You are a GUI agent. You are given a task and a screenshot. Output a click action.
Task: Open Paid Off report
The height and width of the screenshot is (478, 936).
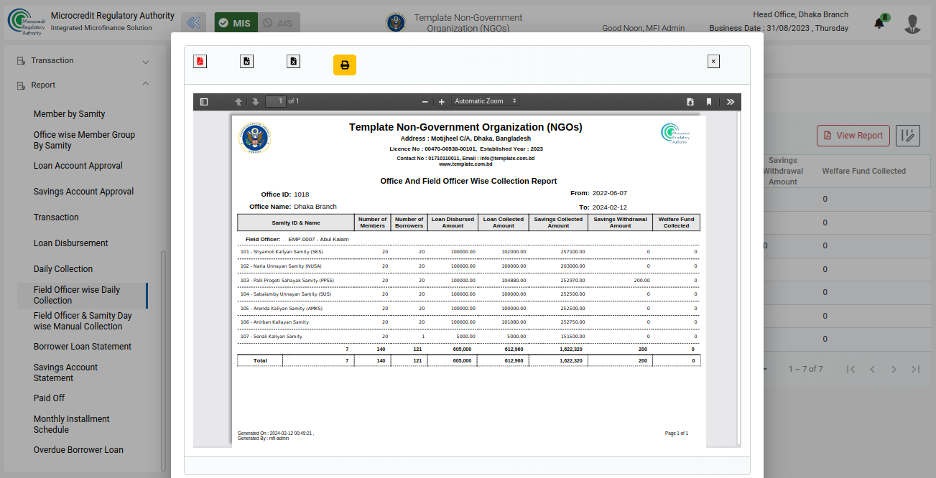point(49,398)
